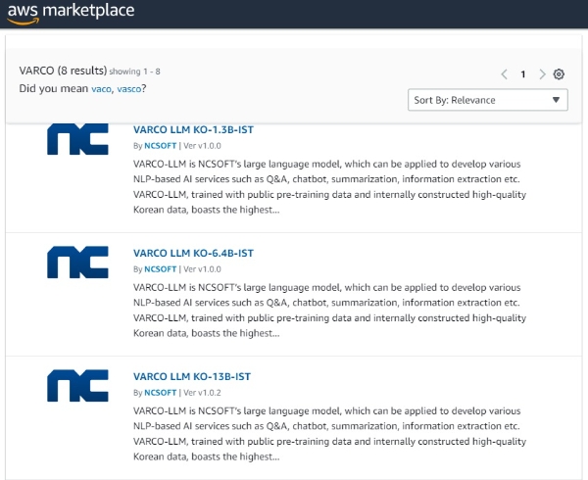588x480 pixels.
Task: Click the AWS Marketplace logo
Action: tap(71, 13)
